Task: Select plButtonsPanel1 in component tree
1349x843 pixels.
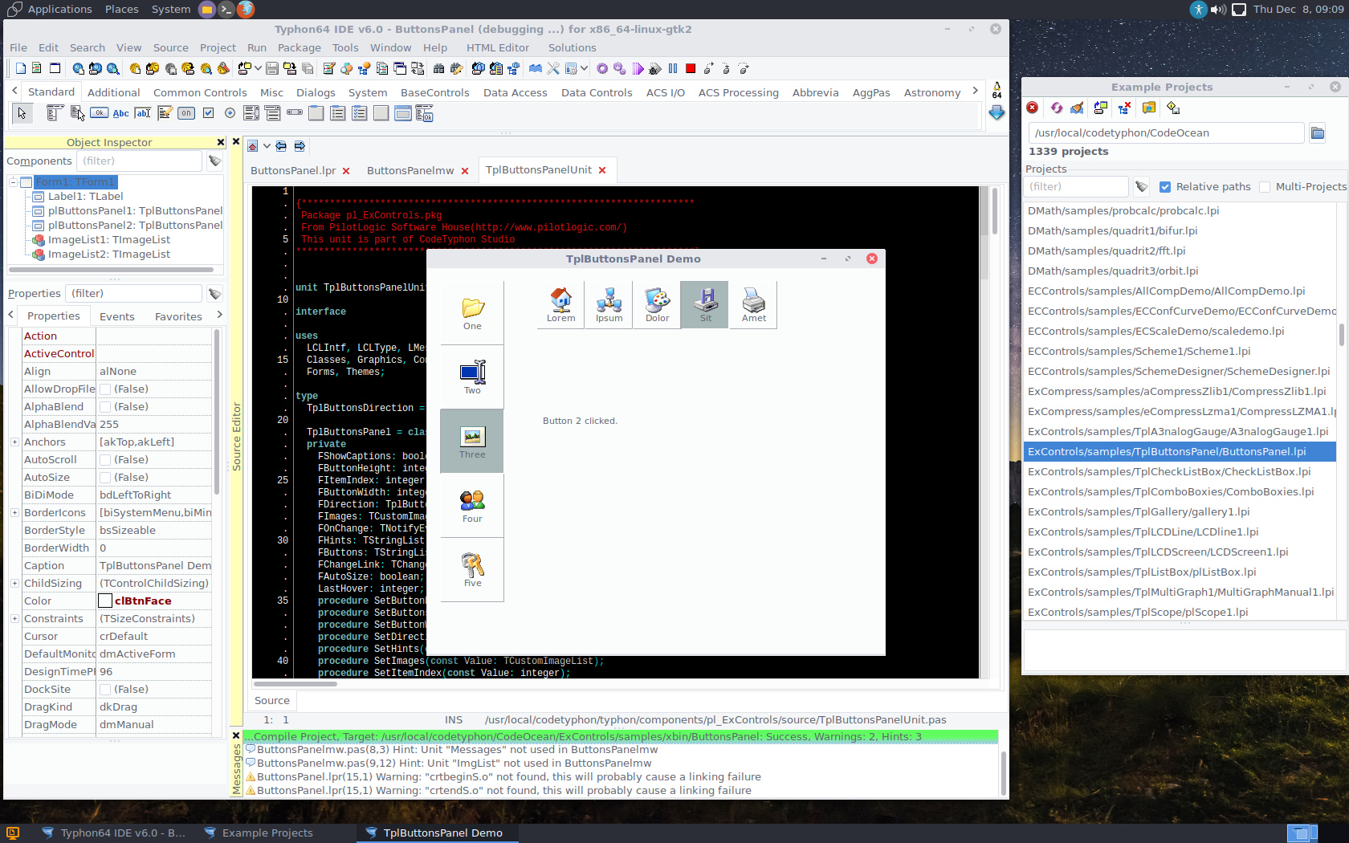Action: pos(135,211)
